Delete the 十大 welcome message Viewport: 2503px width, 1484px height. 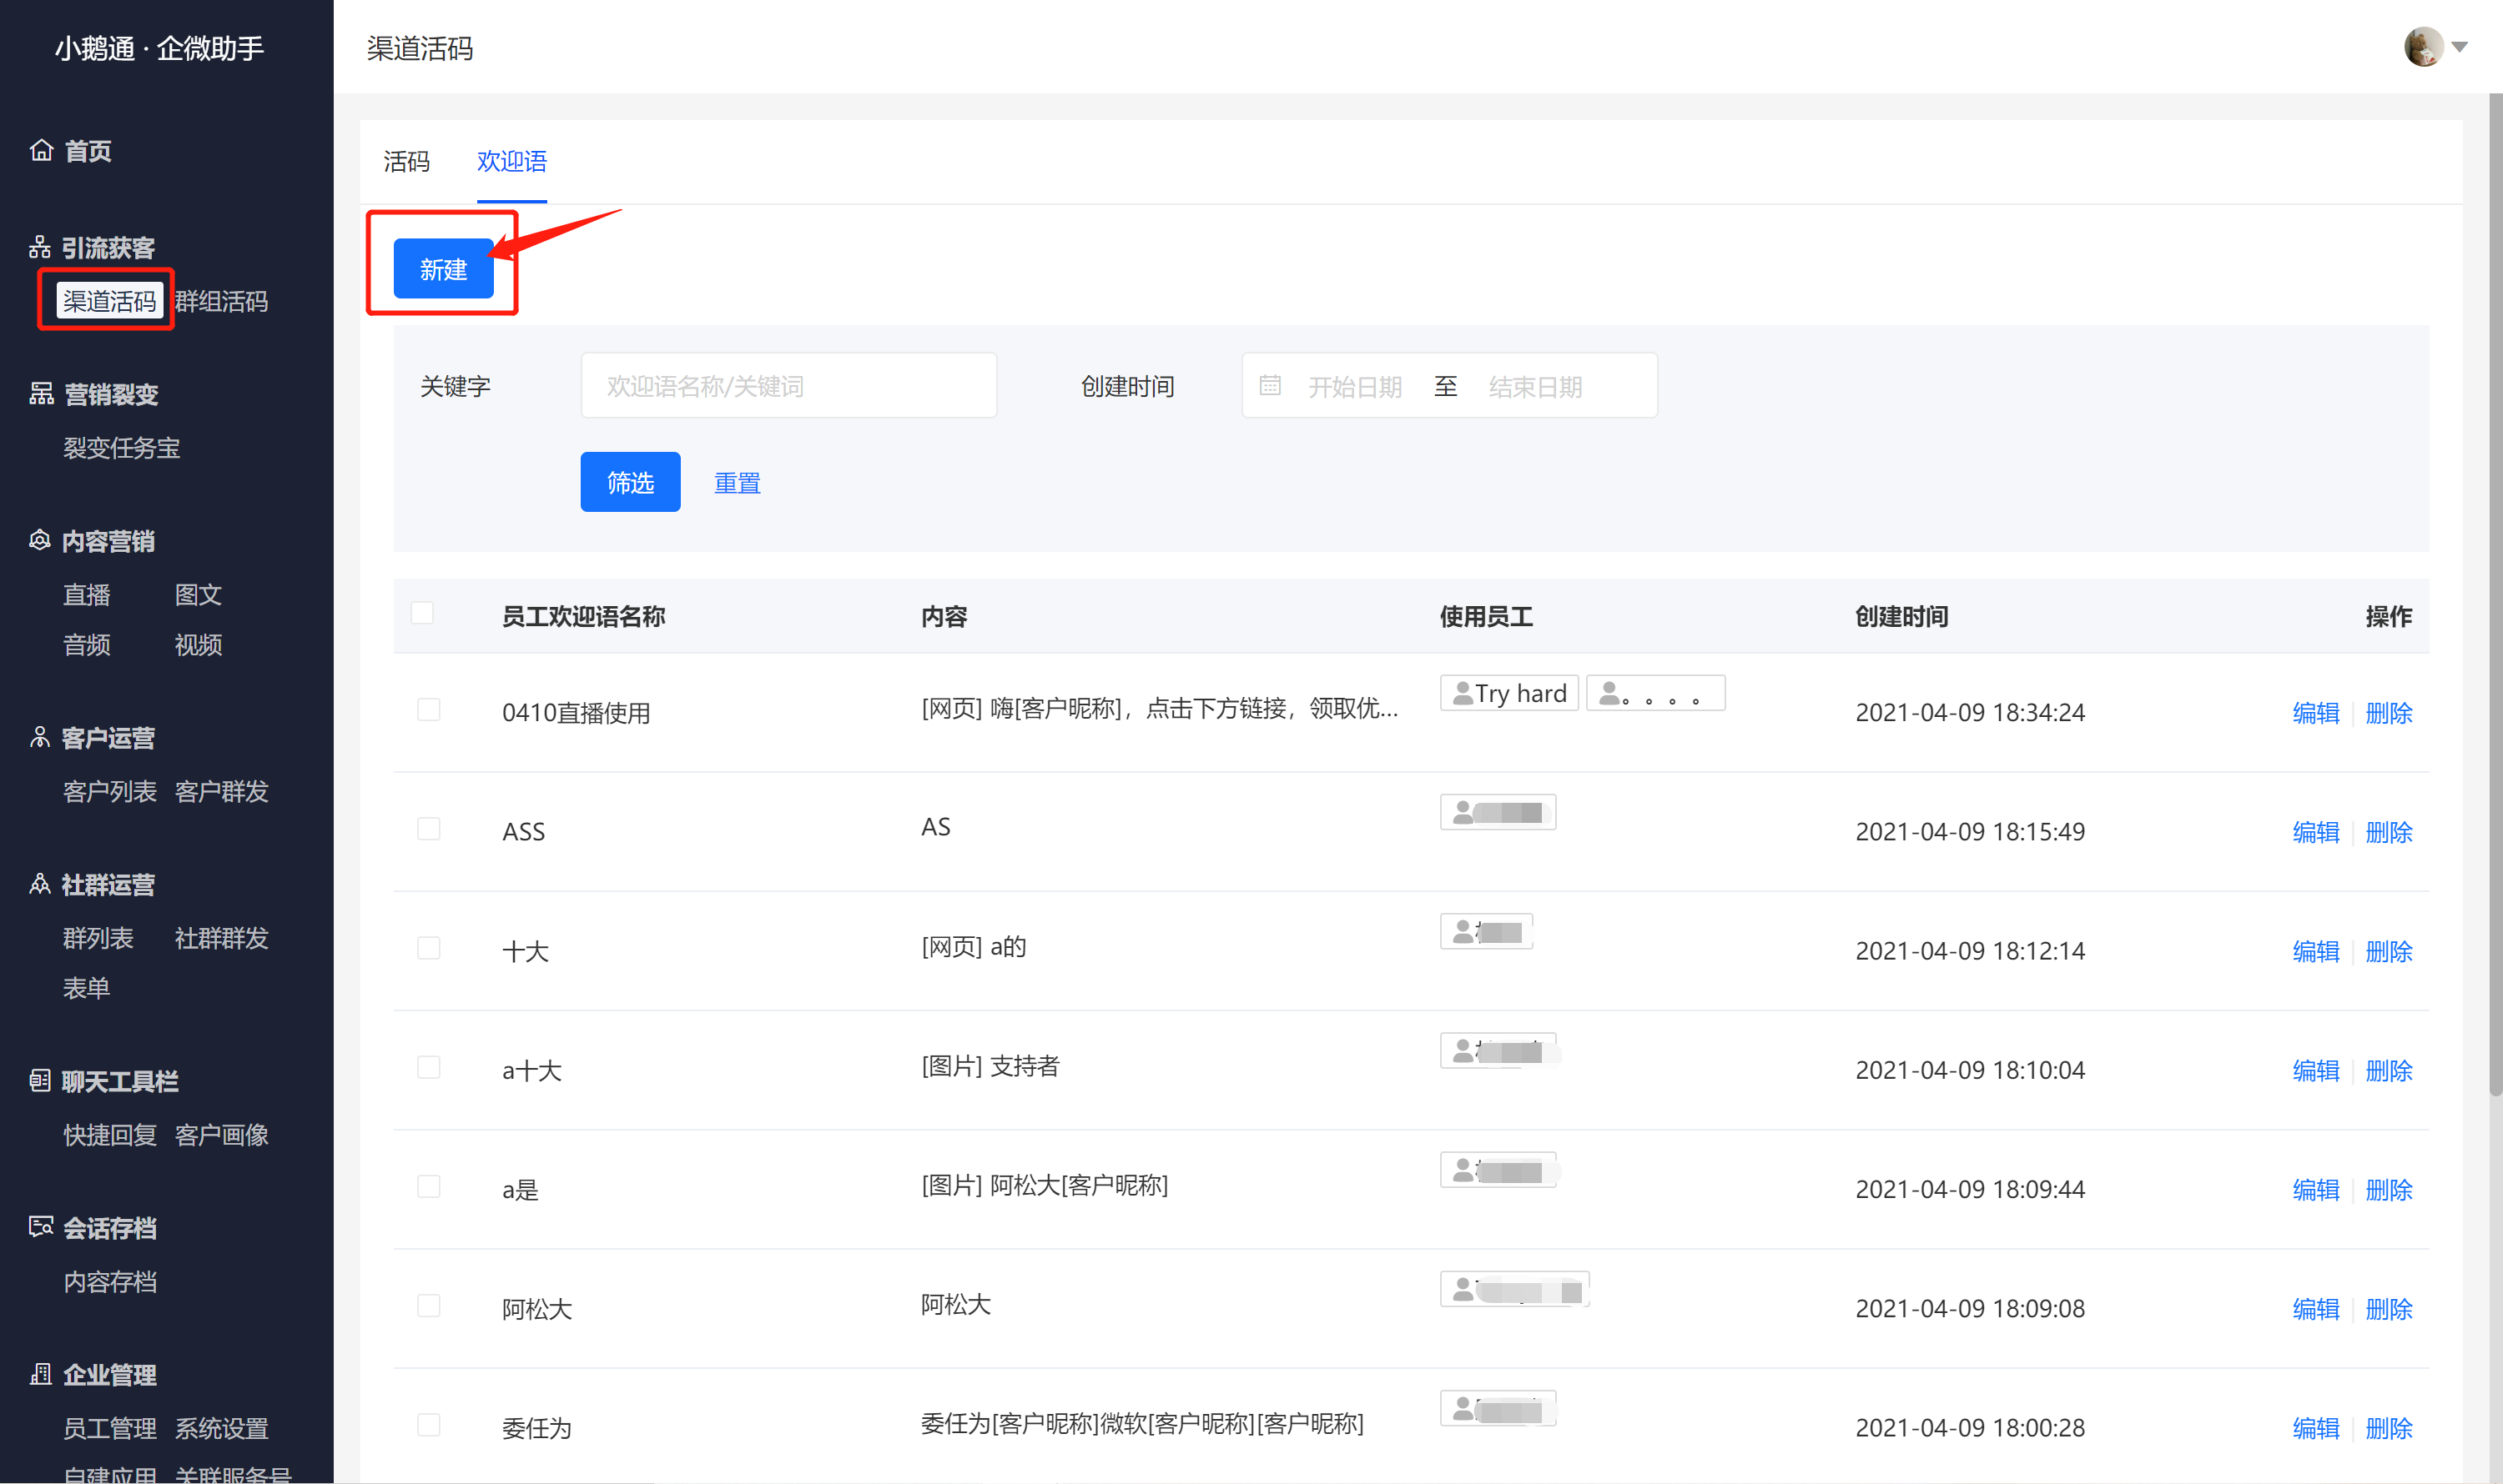(x=2389, y=951)
